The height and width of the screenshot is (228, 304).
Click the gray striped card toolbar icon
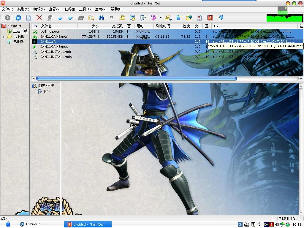[81, 18]
